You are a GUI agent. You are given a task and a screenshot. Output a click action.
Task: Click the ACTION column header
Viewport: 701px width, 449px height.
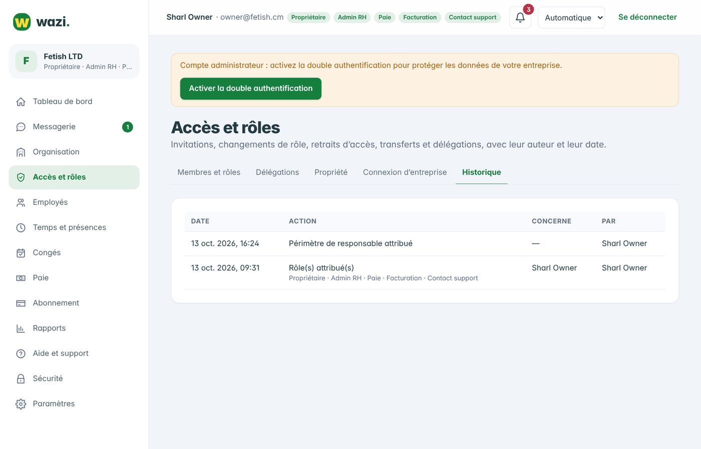302,221
